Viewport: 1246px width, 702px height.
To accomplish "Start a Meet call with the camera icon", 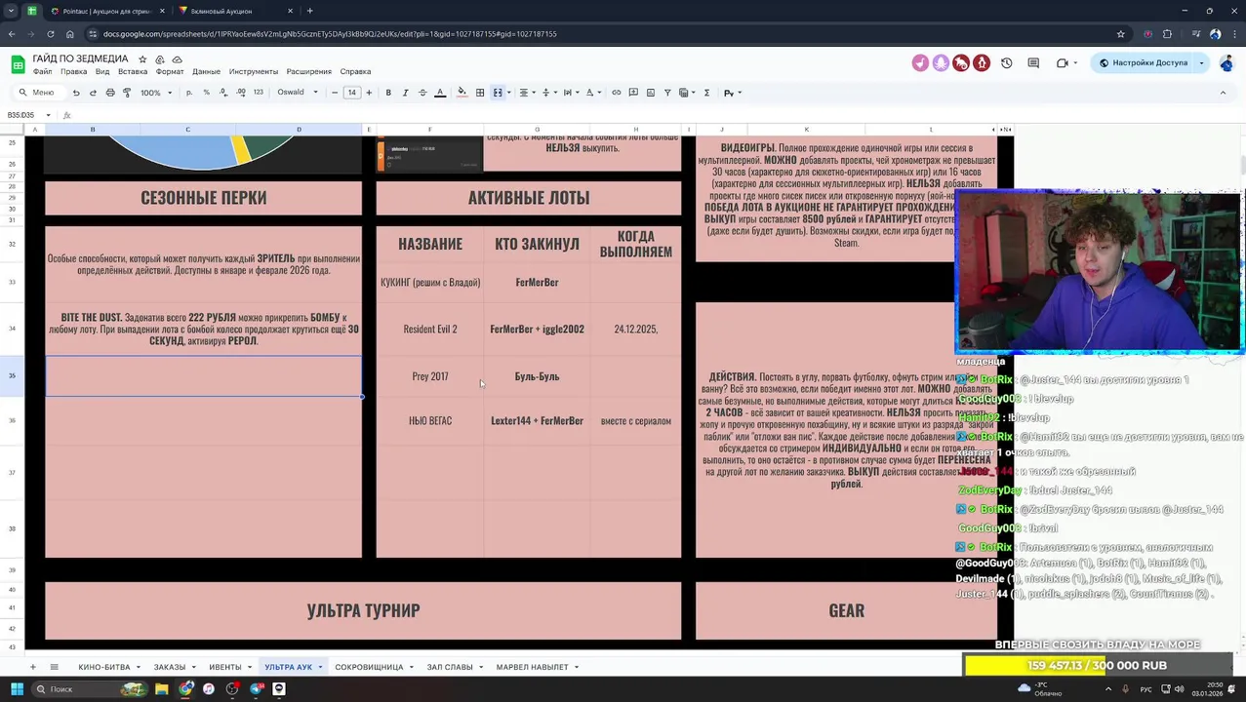I will 1063,62.
